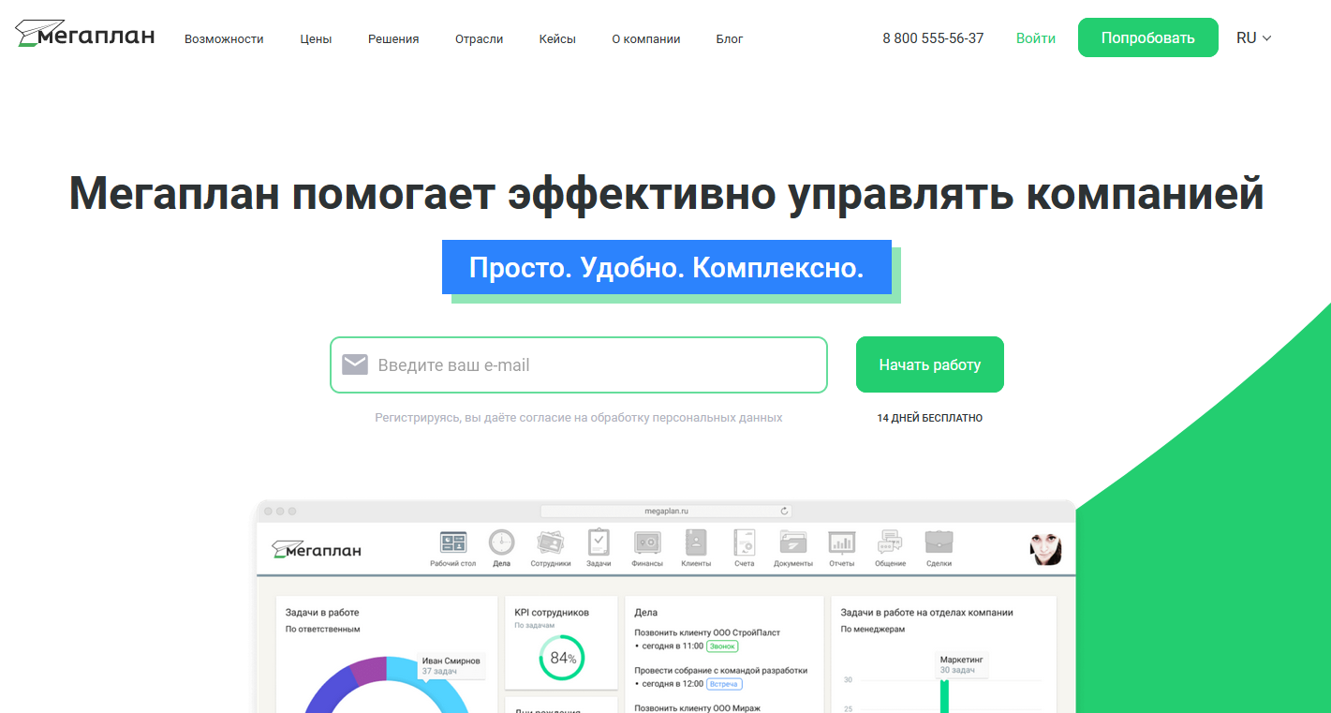Click the Задачи в работе card title
This screenshot has width=1331, height=713.
322,613
